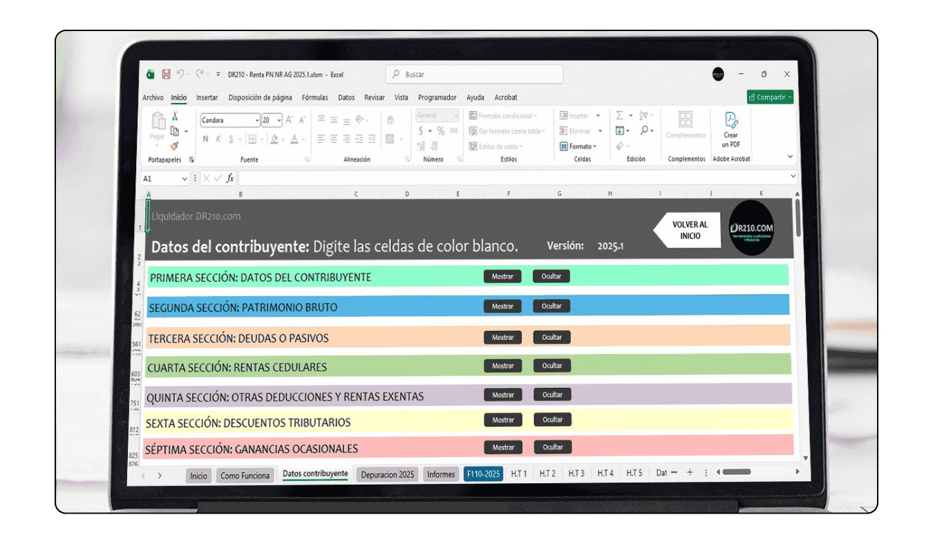Screen dimensions: 933x544
Task: Open the F110-2025 sheet tab
Action: (483, 474)
